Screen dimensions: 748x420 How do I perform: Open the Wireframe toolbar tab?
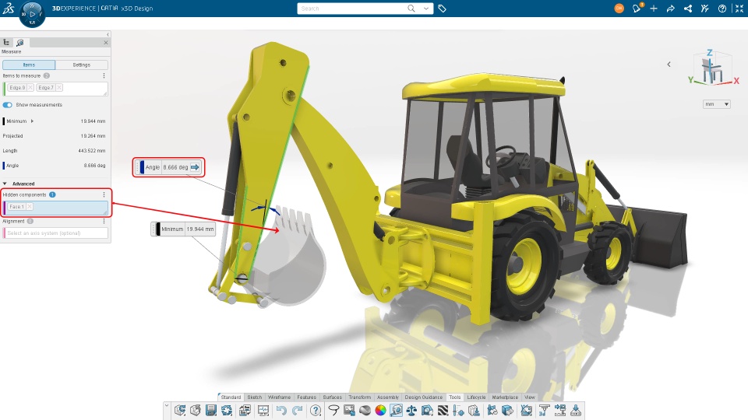point(279,397)
